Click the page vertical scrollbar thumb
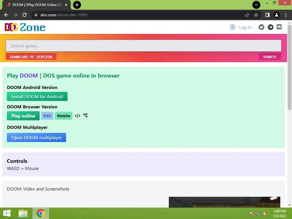The image size is (292, 219). click(x=289, y=67)
